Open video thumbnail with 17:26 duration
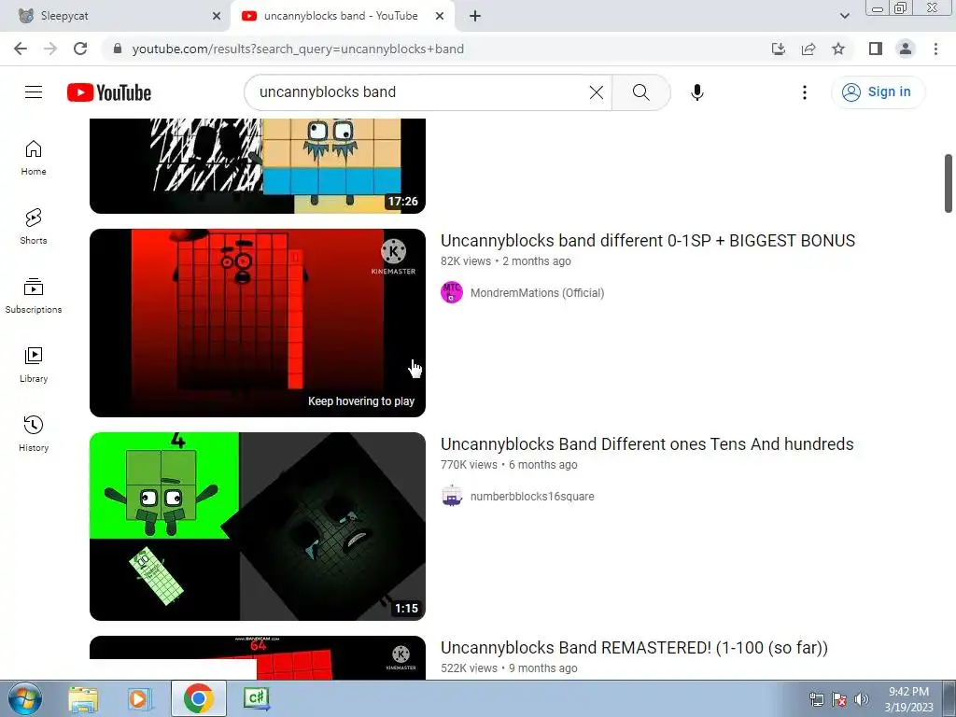956x717 pixels. (258, 166)
